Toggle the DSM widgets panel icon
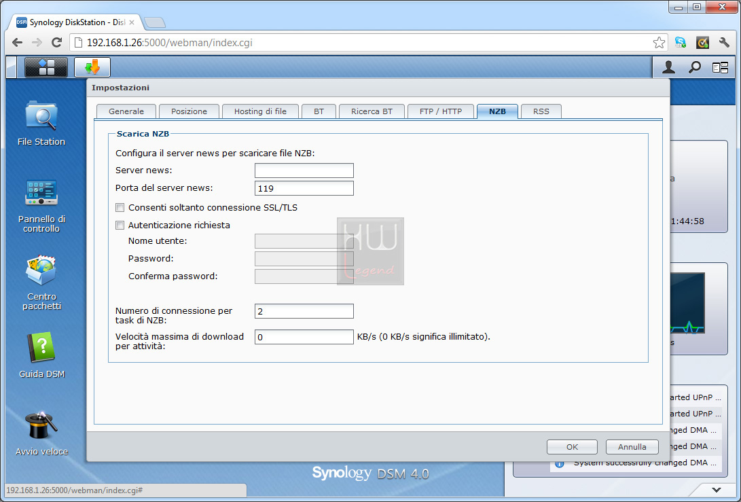The image size is (741, 502). 720,68
